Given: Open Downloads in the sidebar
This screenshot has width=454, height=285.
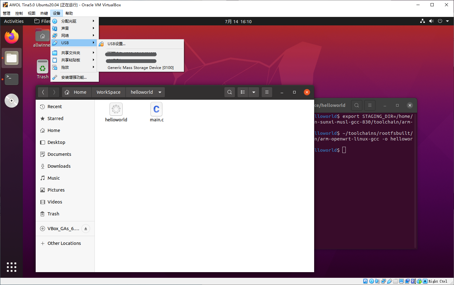Looking at the screenshot, I should click(x=59, y=166).
